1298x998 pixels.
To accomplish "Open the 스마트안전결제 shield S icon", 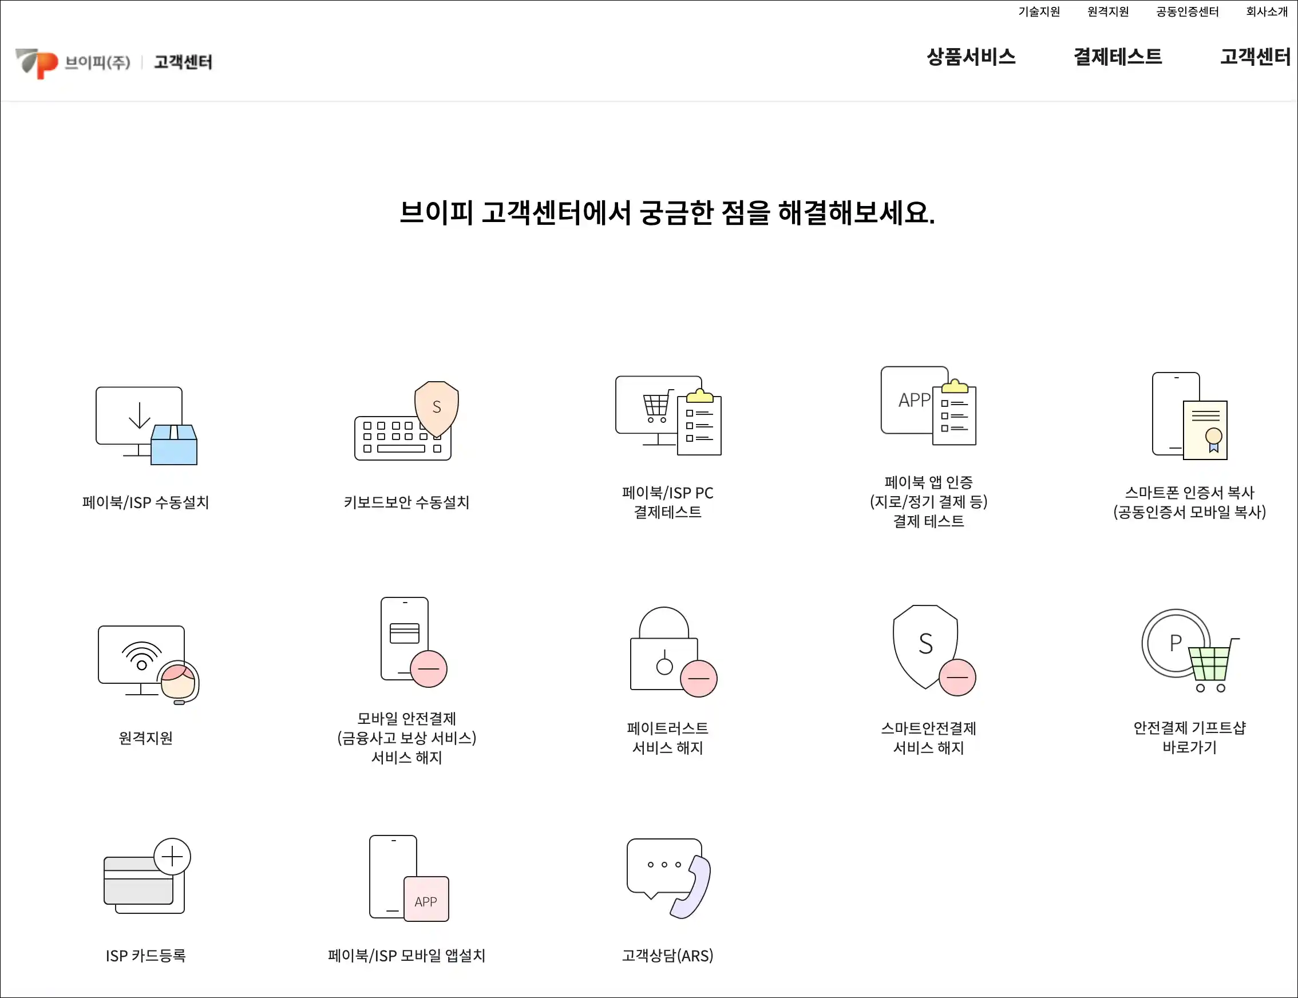I will tap(935, 651).
